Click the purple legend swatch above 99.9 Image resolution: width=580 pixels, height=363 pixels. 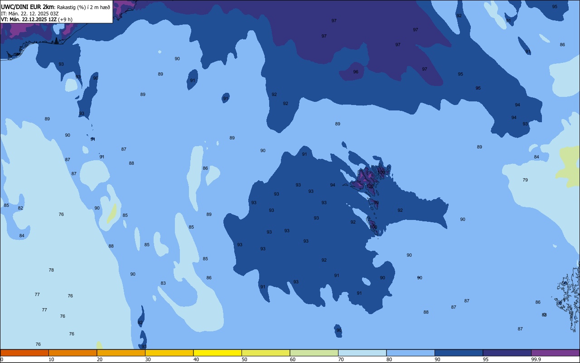coord(555,353)
